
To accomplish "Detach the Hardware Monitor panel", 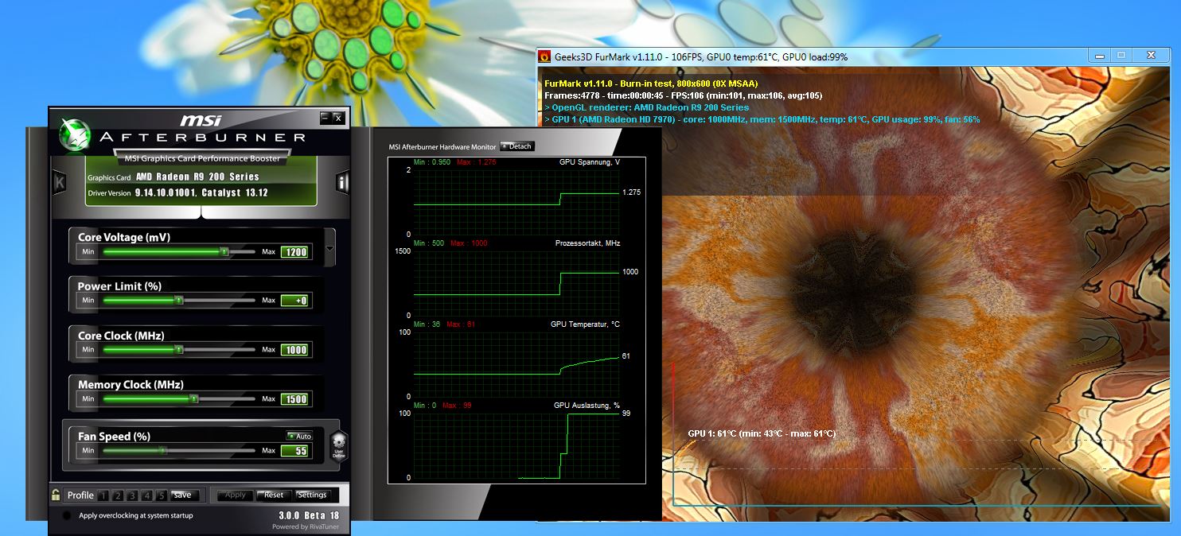I will (517, 146).
